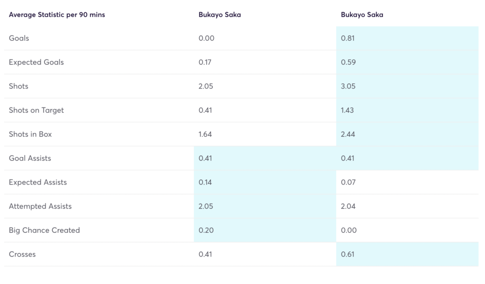Select the 0.00 Goals value in first column
The height and width of the screenshot is (284, 485).
(206, 38)
